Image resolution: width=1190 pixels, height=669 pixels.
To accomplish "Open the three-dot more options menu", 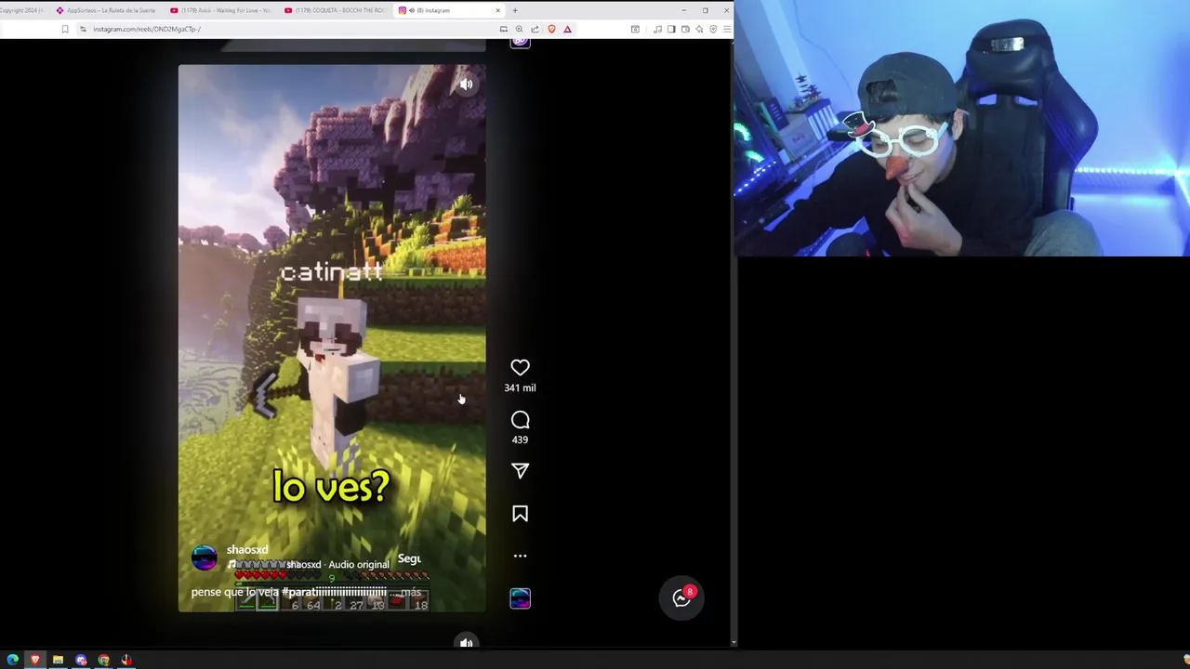I will (x=520, y=556).
